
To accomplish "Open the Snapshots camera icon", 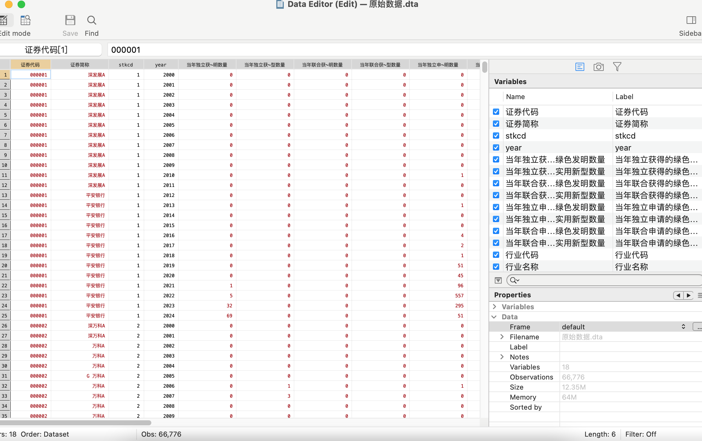I will pyautogui.click(x=598, y=67).
